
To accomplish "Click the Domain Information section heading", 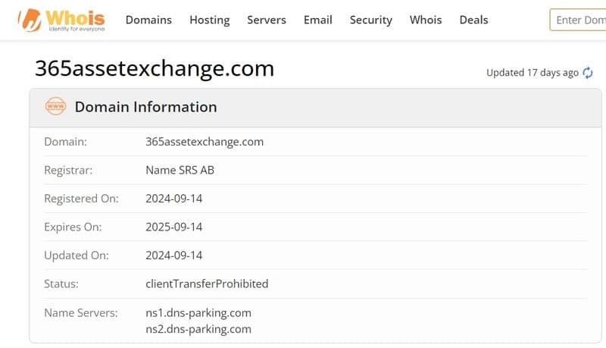I will click(x=145, y=107).
